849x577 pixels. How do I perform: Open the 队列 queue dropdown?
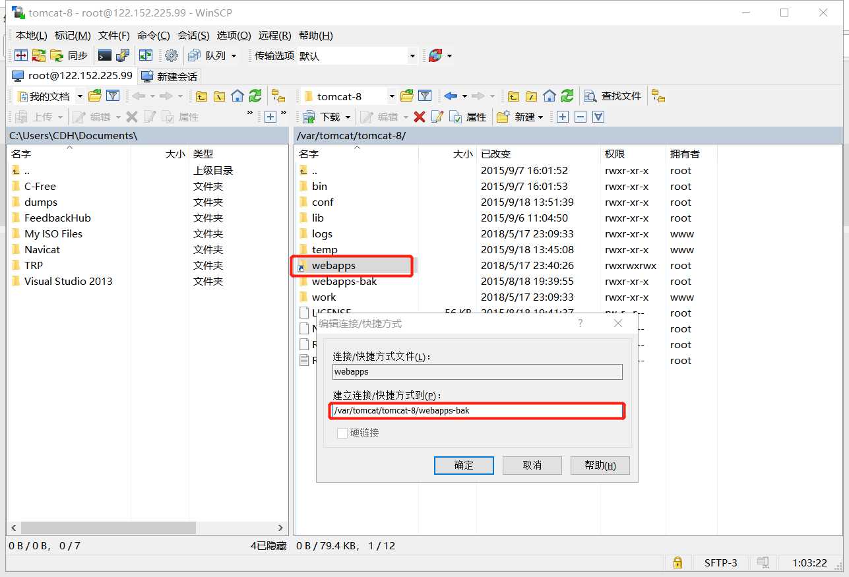coord(212,55)
